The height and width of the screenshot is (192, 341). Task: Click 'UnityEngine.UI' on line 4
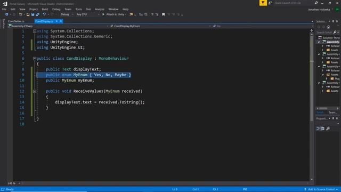pos(66,47)
